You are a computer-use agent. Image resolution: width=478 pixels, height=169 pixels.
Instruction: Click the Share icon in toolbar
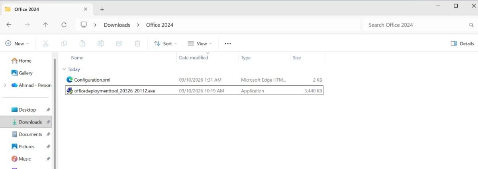coord(119,43)
